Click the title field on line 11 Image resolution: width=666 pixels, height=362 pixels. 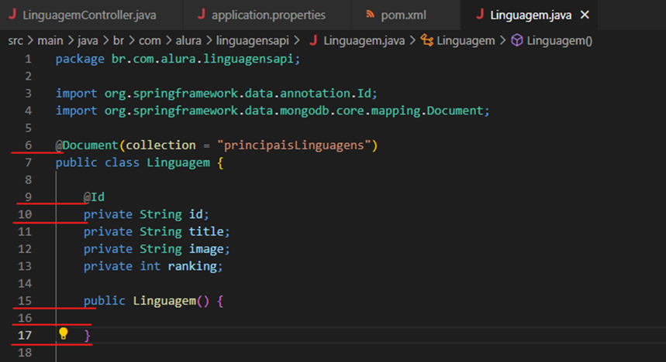point(206,232)
